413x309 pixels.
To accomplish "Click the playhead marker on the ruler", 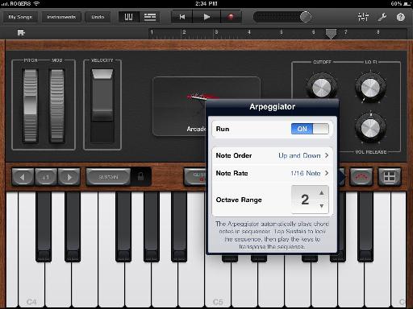I will (331, 34).
